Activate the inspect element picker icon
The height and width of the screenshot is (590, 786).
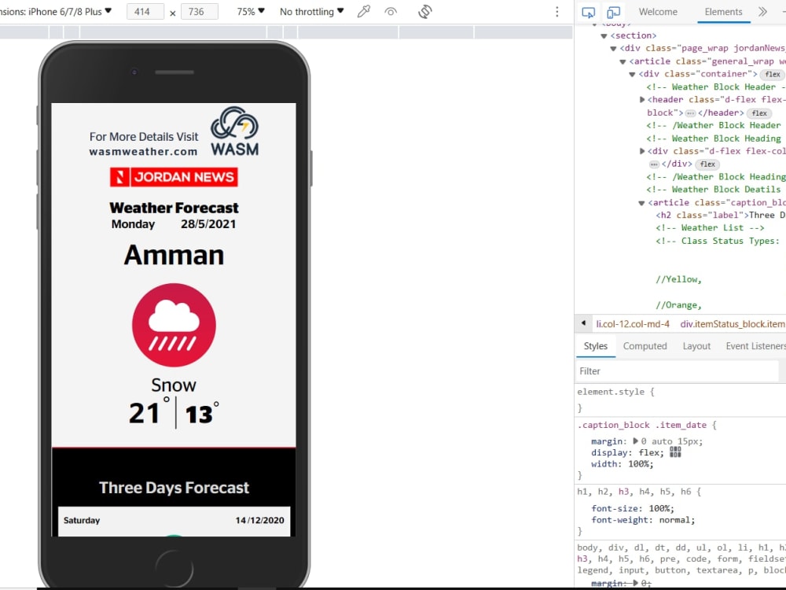point(589,12)
